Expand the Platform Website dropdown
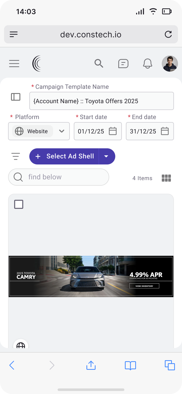The image size is (182, 394). click(61, 131)
